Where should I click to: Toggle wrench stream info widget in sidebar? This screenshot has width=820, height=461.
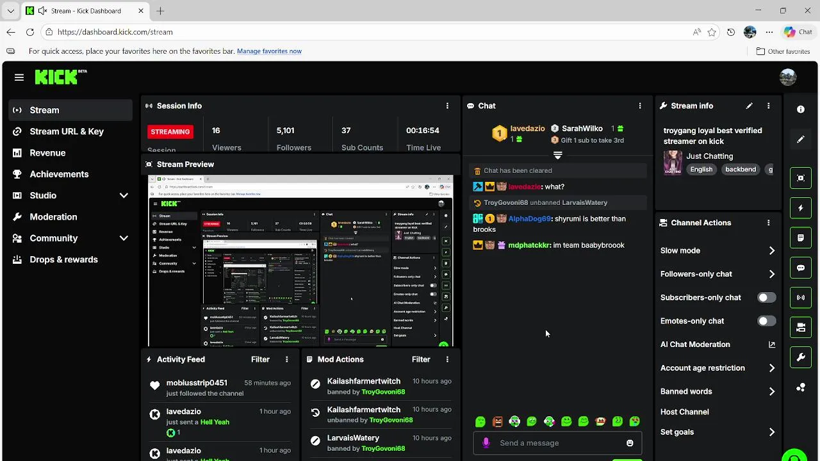pos(801,357)
